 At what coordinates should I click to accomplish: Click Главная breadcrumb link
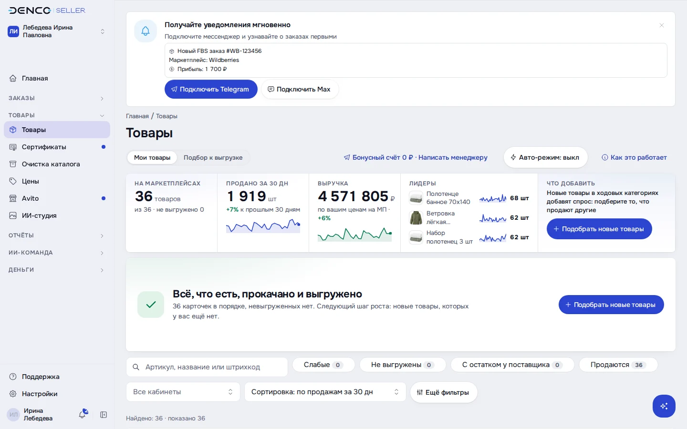(x=137, y=116)
